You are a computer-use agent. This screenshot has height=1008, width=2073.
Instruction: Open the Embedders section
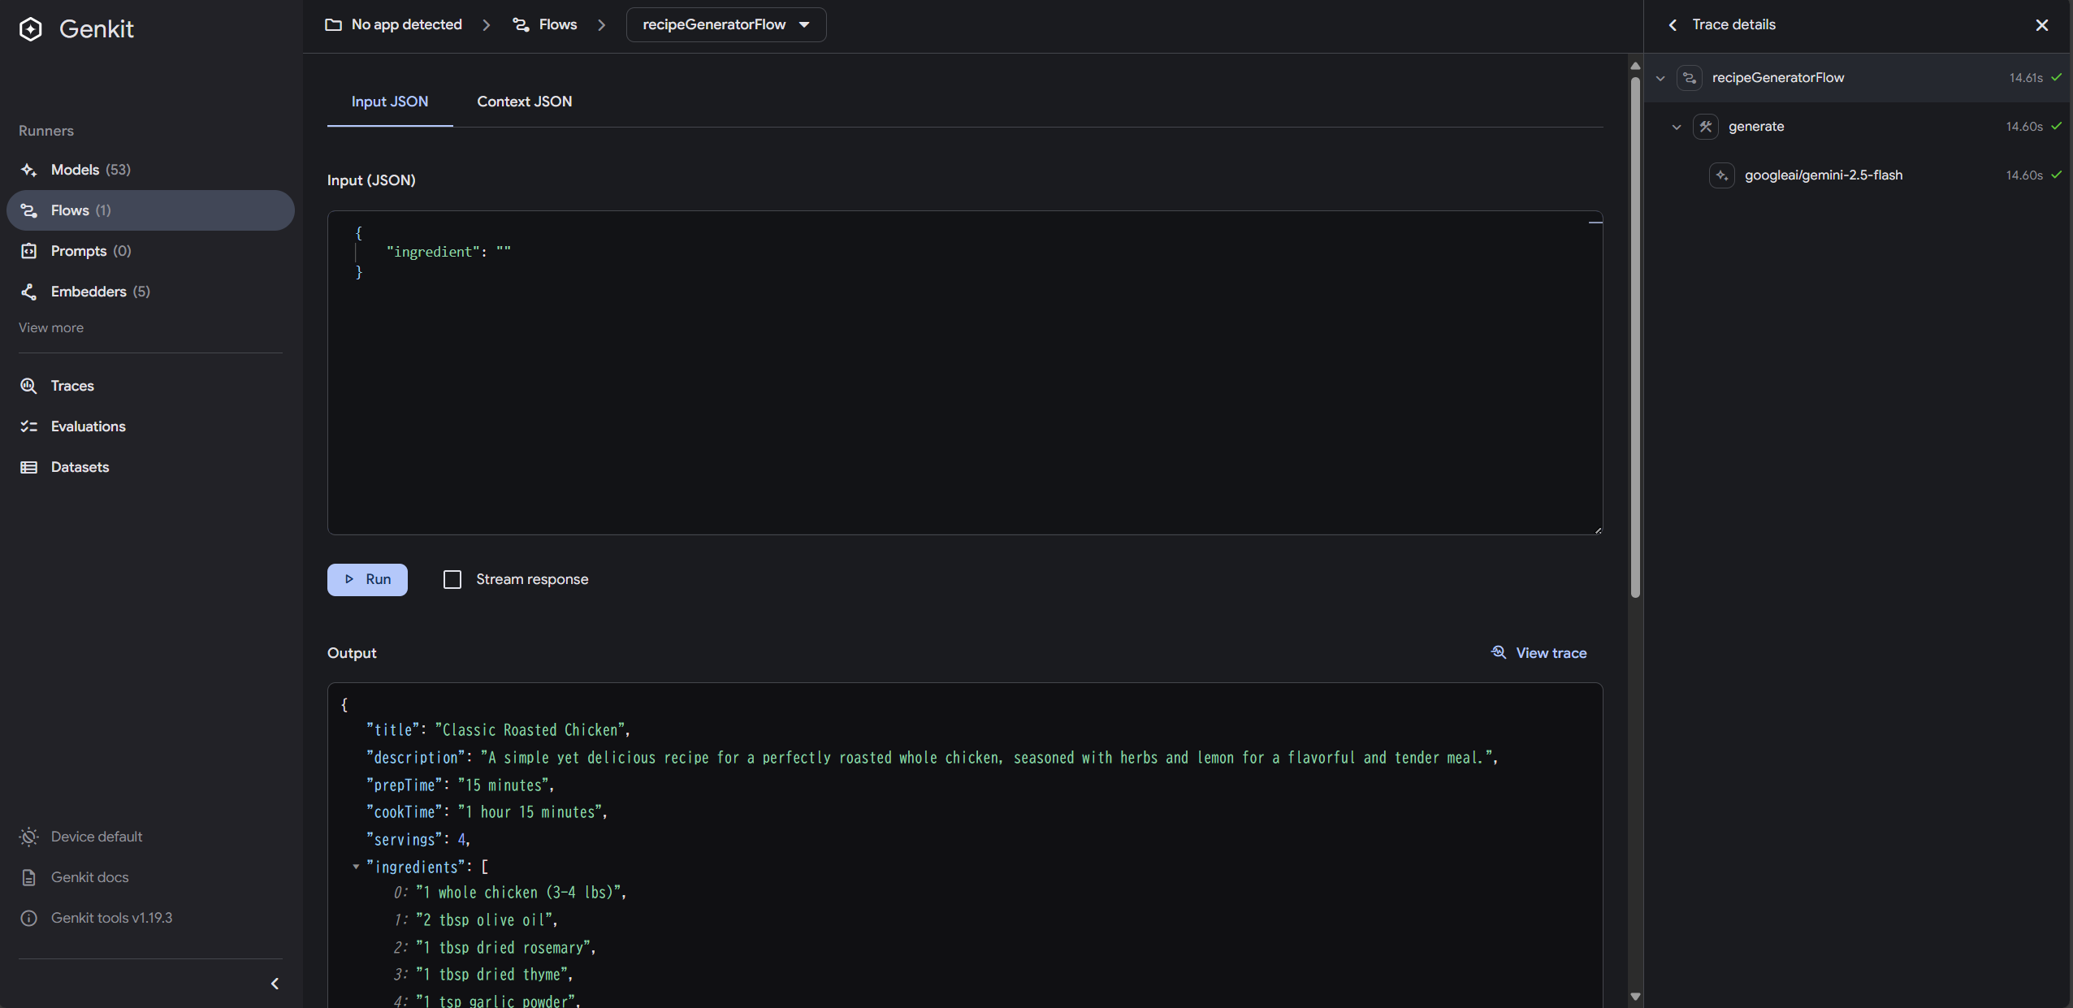tap(88, 292)
